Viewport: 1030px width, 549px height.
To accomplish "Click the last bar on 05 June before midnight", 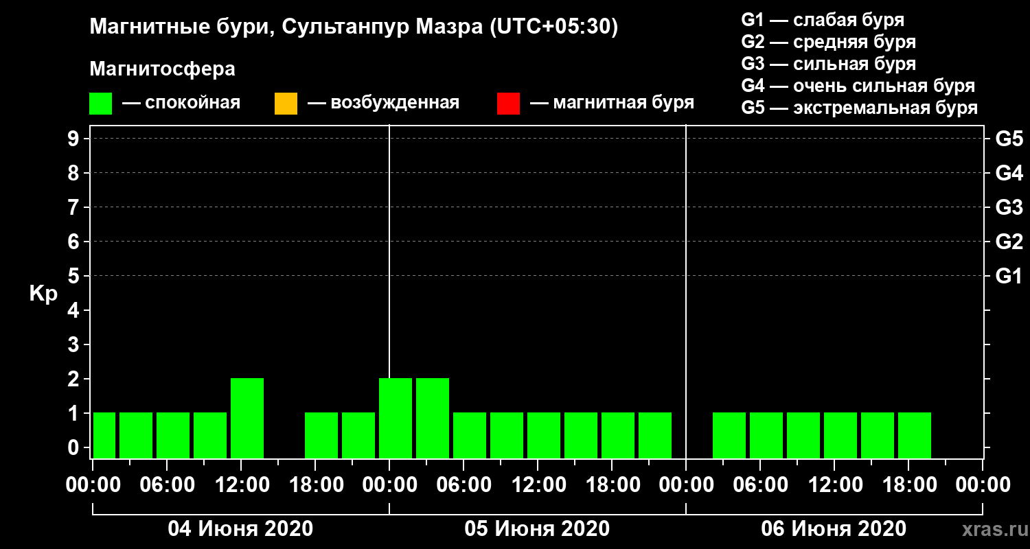I will click(x=655, y=435).
